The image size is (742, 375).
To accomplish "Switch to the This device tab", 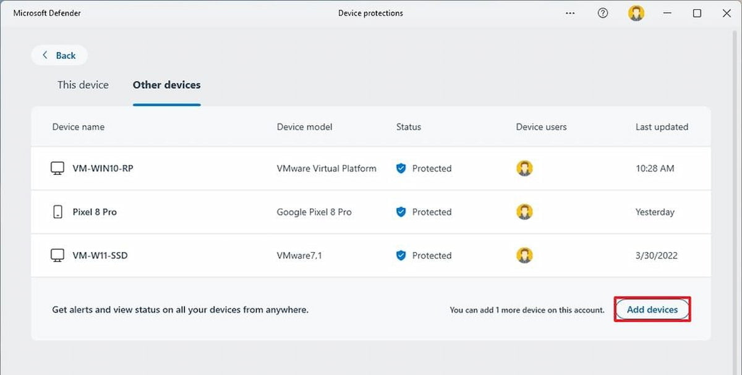I will coord(83,85).
